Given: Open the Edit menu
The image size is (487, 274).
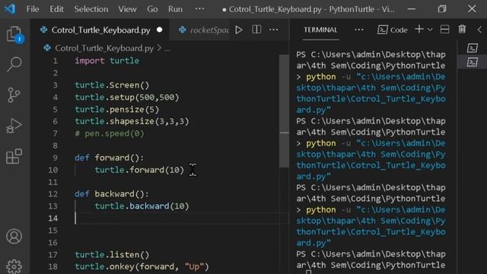Looking at the screenshot, I should [x=56, y=9].
